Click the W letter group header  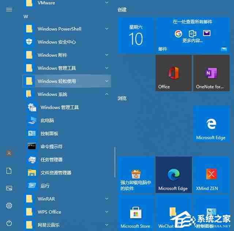(x=26, y=16)
